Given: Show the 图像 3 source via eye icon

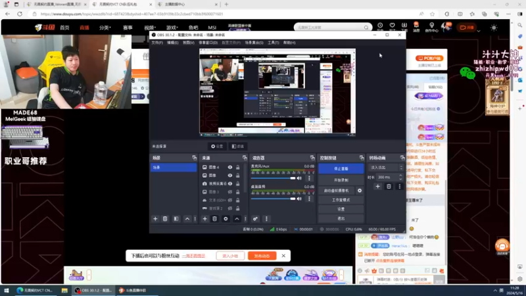Looking at the screenshot, I should [230, 192].
